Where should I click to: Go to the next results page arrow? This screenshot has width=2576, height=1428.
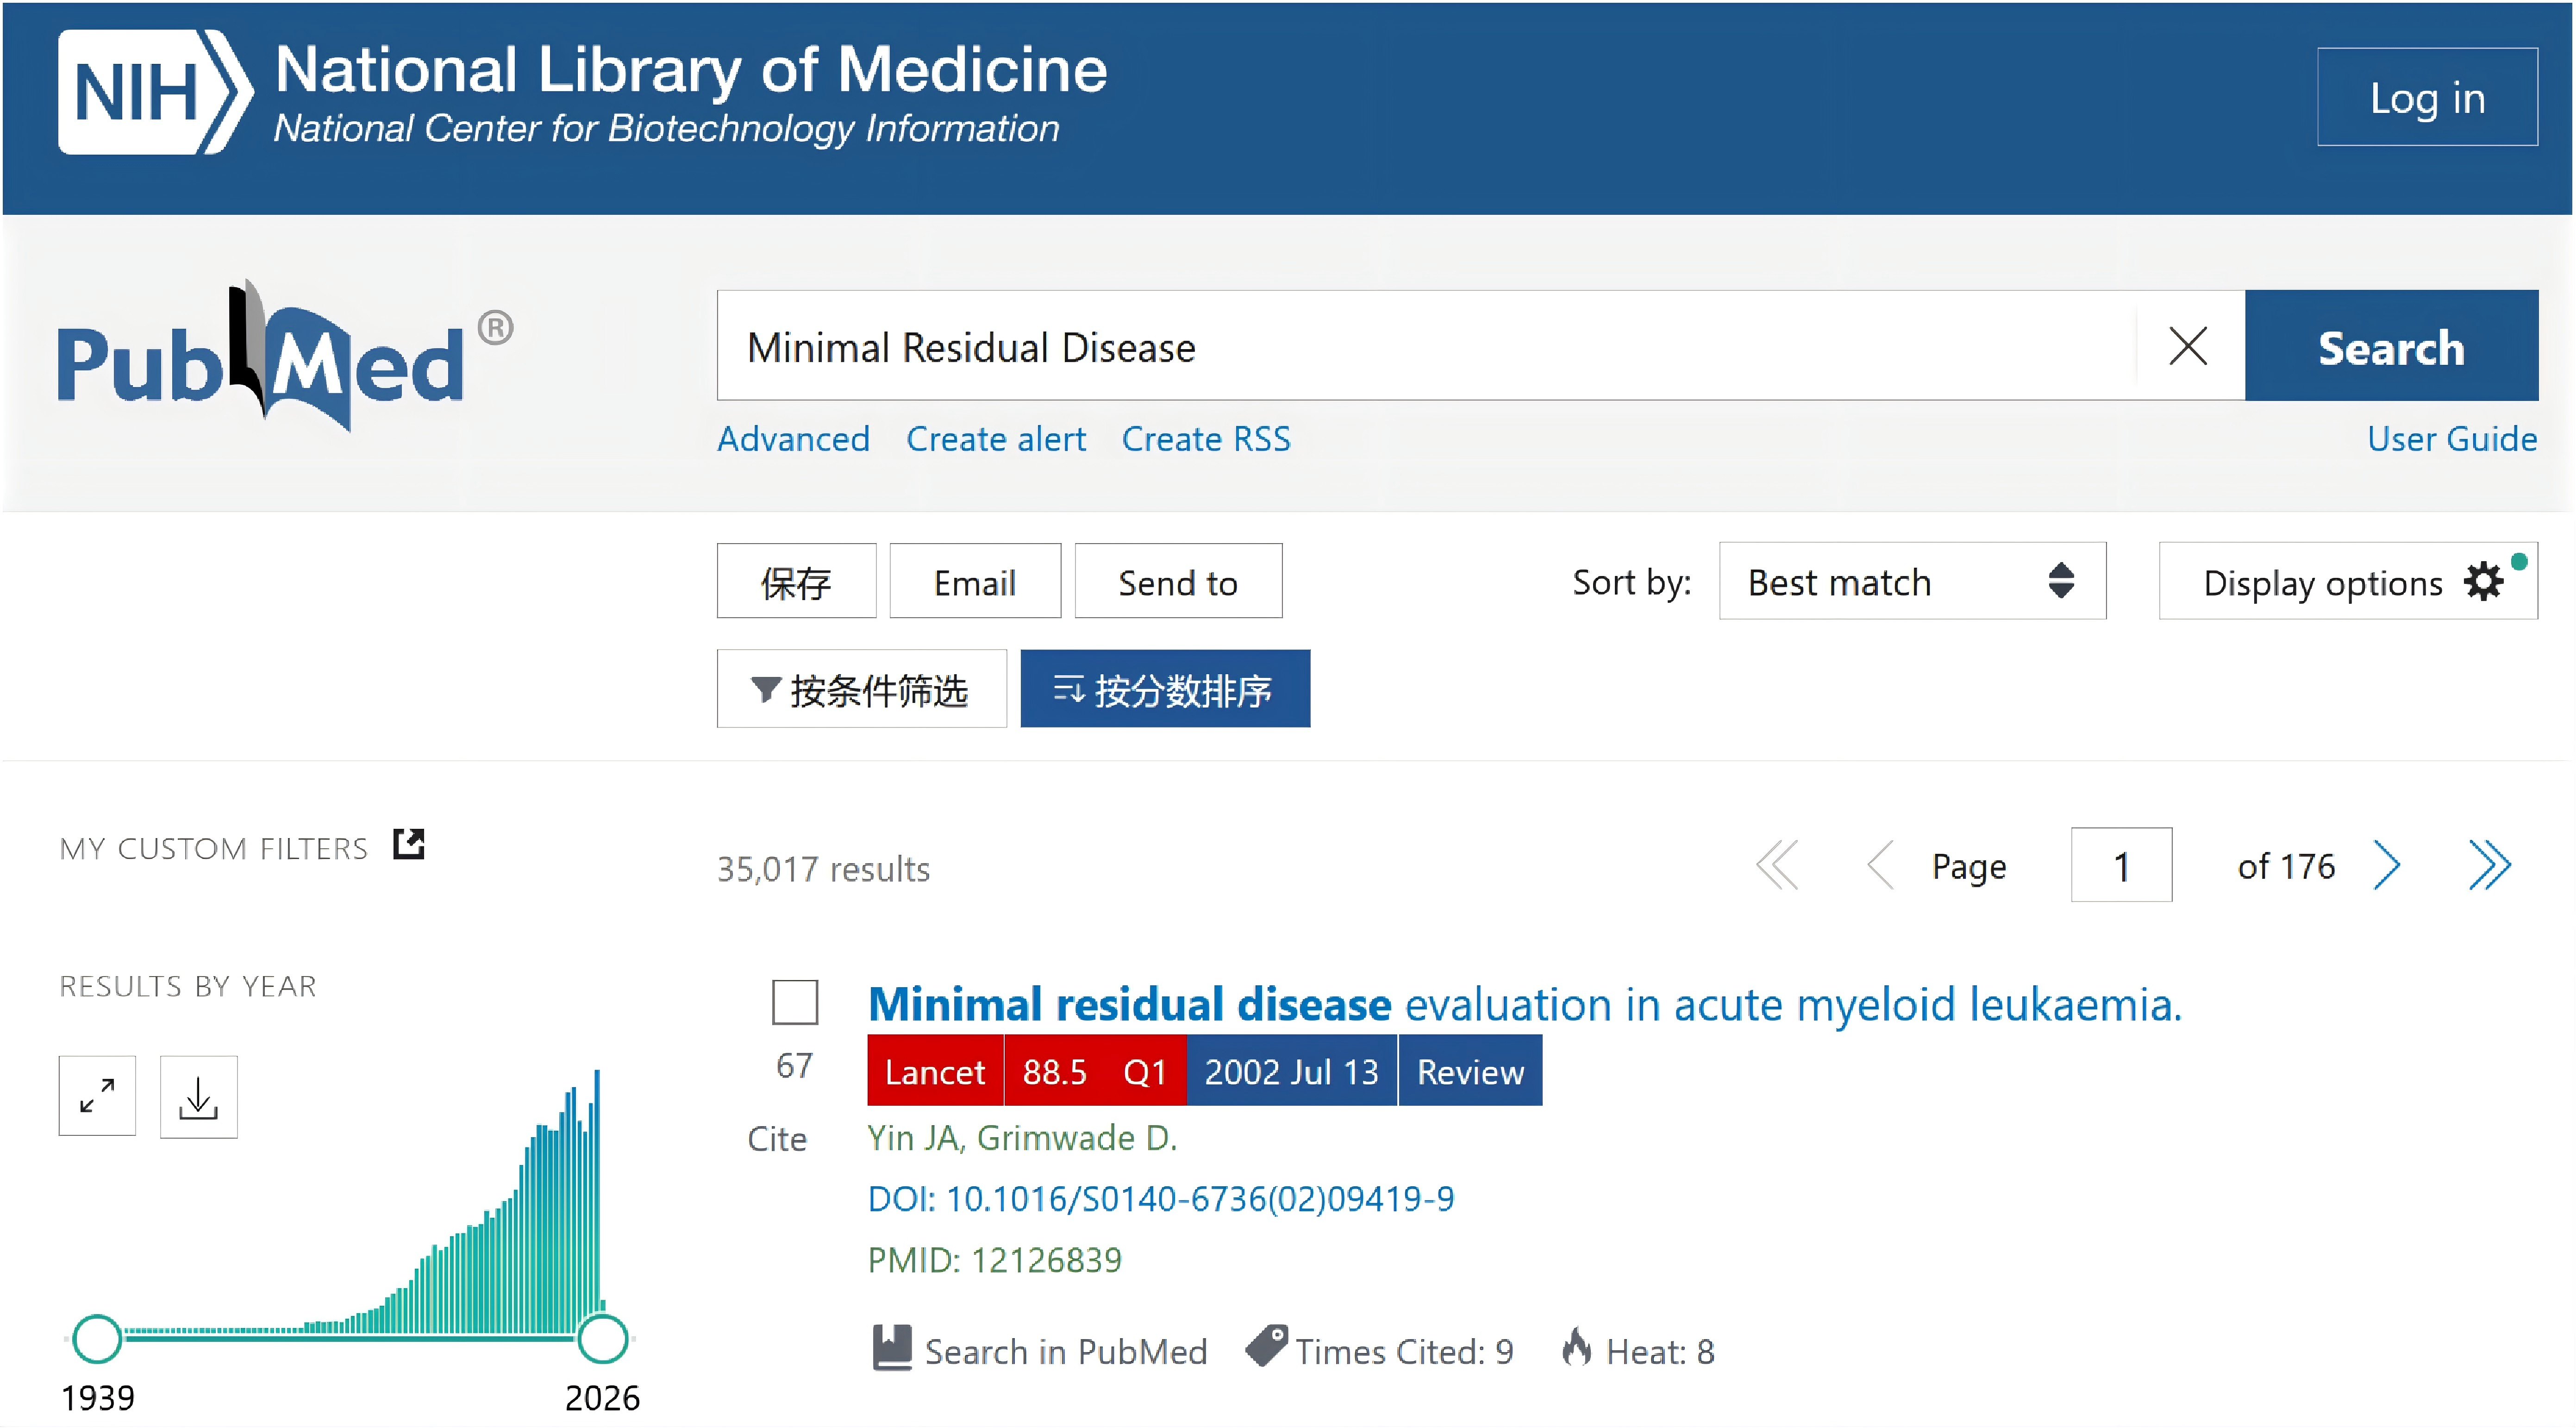(x=2387, y=866)
